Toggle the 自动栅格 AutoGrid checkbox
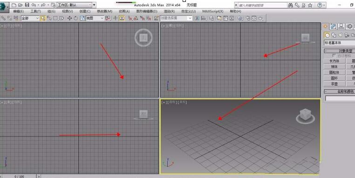Image resolution: width=355 pixels, height=178 pixels. tap(334, 56)
